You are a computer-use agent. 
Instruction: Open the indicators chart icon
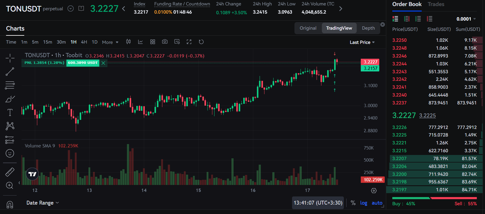pyautogui.click(x=140, y=42)
